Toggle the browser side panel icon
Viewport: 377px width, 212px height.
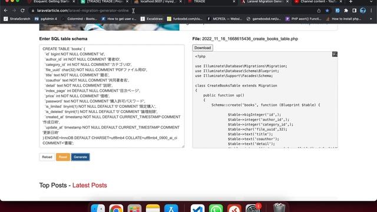point(355,11)
